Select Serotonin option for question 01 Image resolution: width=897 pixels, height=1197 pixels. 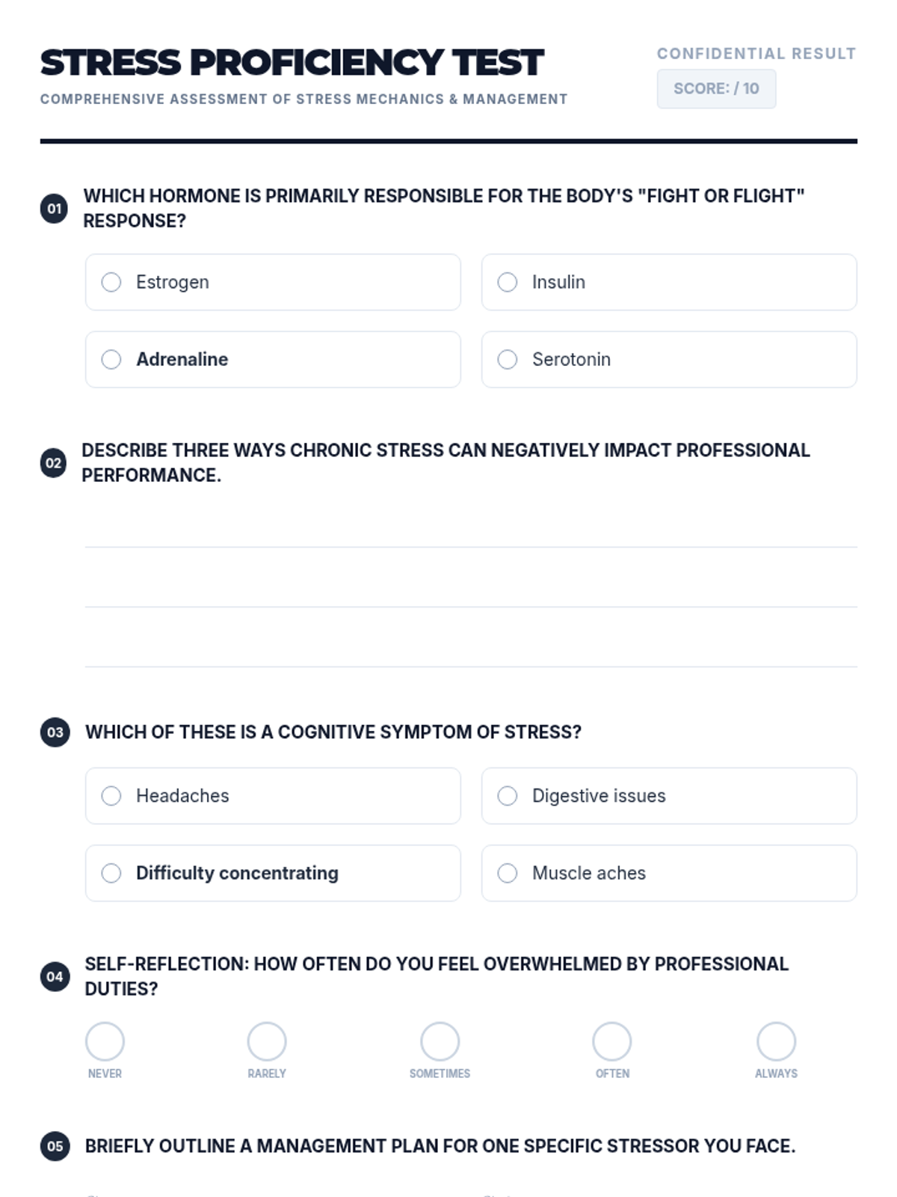[508, 360]
